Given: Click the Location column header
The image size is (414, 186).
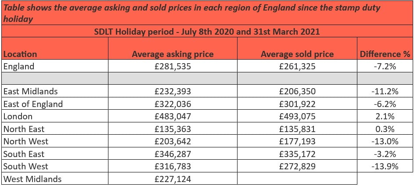Looking at the screenshot, I should coord(20,54).
